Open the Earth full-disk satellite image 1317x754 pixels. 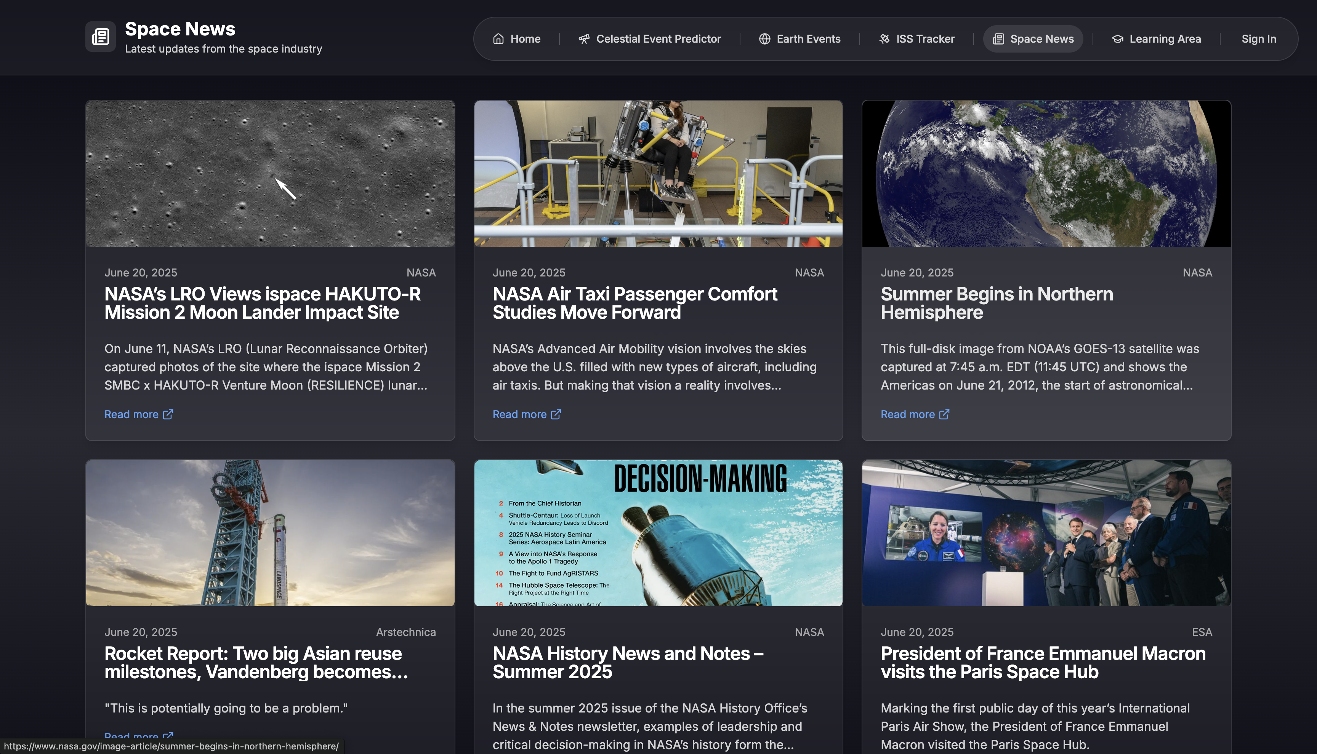point(1046,174)
